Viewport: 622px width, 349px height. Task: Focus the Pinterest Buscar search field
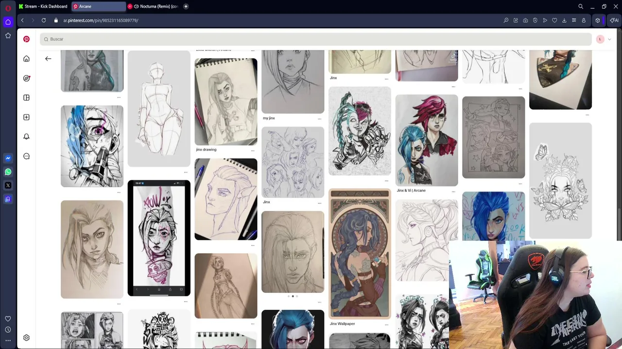316,39
